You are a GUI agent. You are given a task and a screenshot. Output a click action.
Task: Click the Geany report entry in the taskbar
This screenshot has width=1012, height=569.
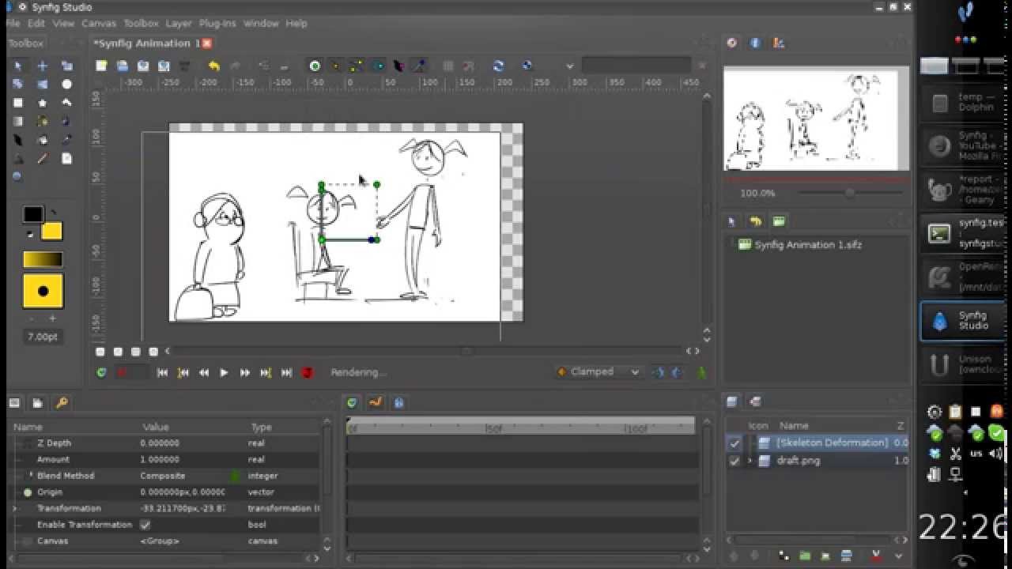pos(962,190)
